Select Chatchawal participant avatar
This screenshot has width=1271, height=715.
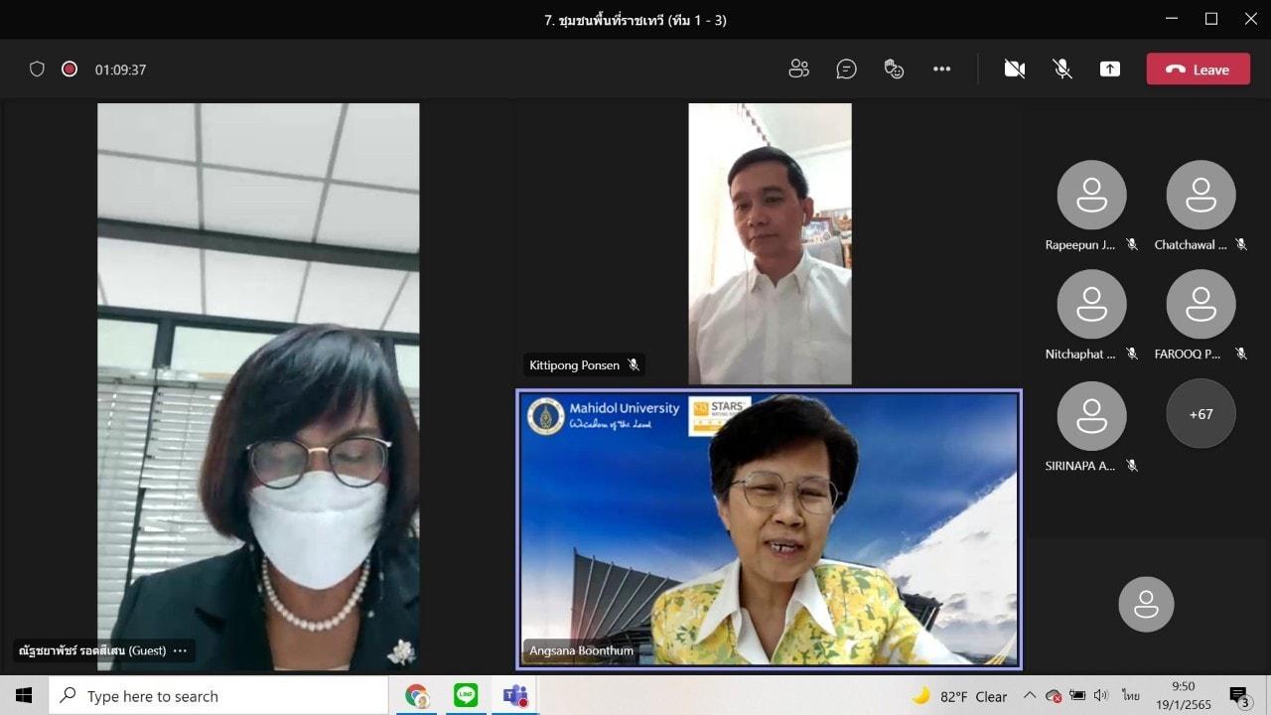(x=1200, y=195)
